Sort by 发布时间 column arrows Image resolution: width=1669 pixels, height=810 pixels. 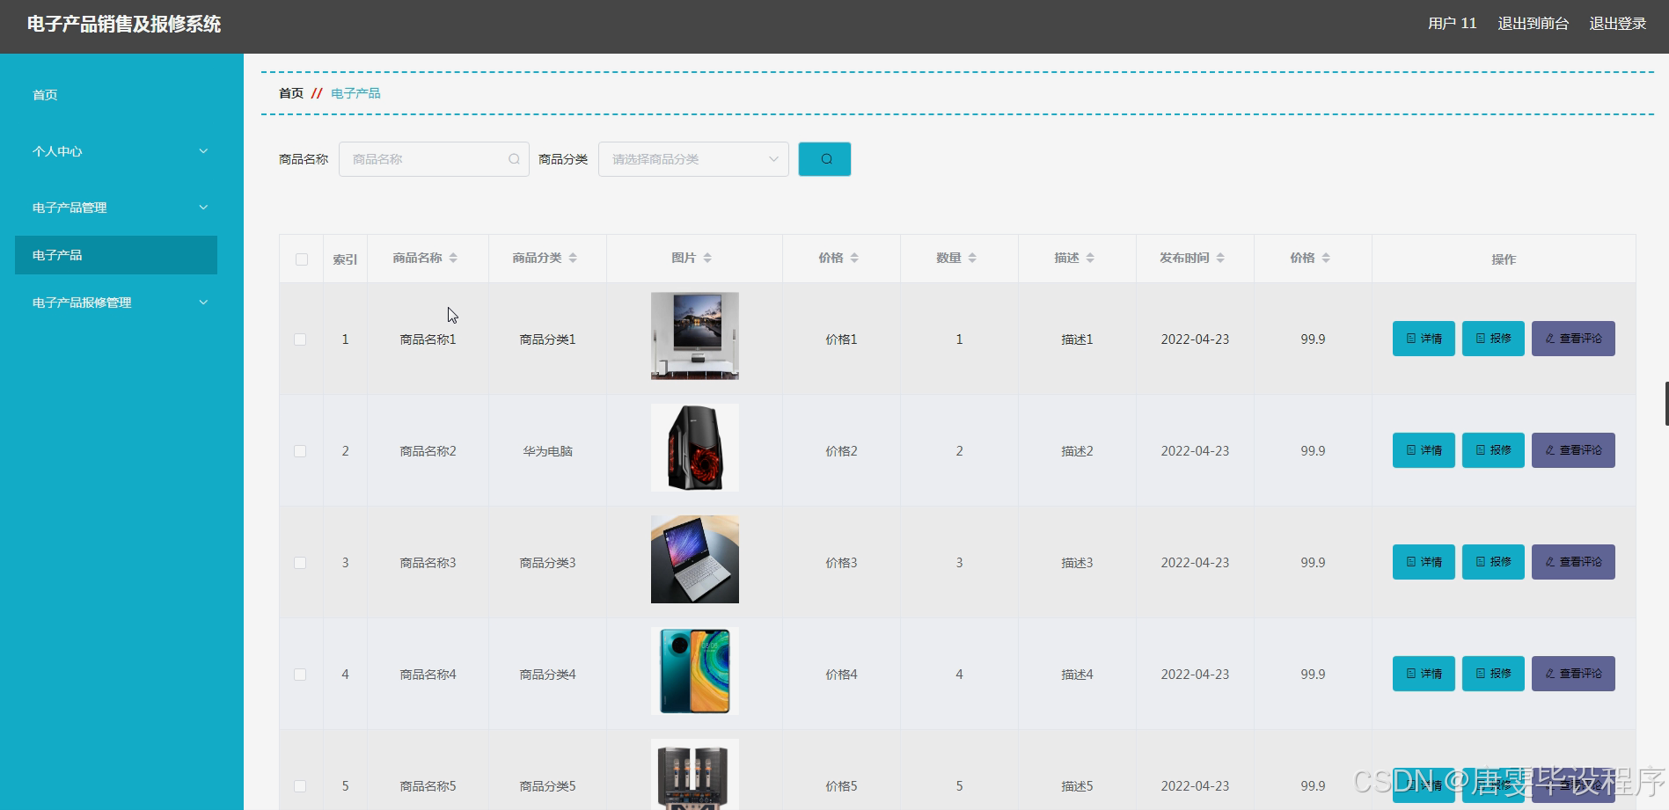(x=1220, y=258)
